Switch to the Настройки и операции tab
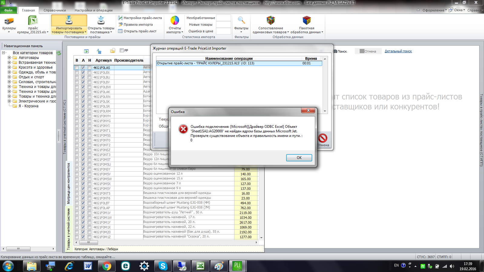The height and width of the screenshot is (272, 484). (93, 10)
